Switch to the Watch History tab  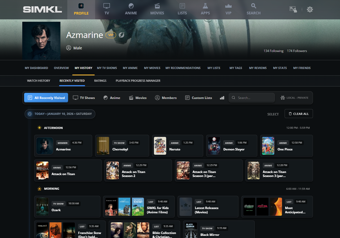[x=38, y=81]
